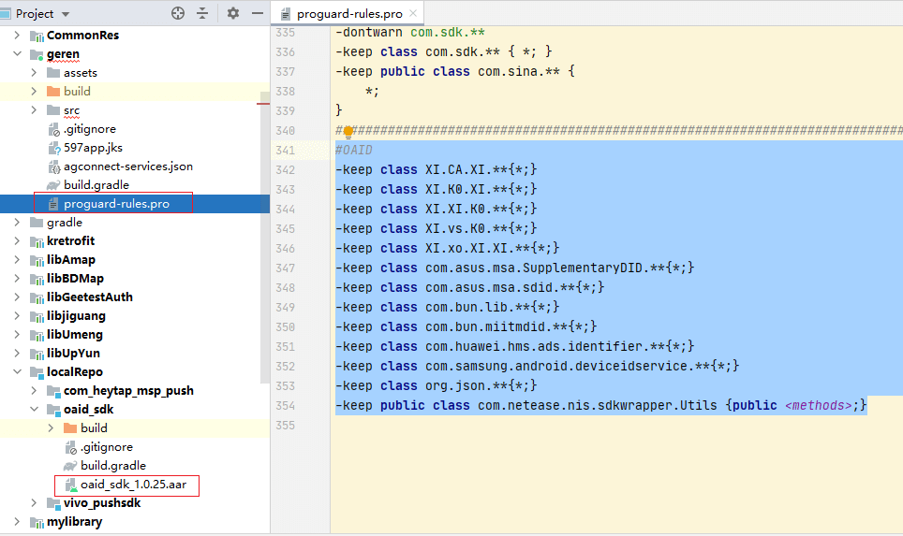Select the assets folder in tree
This screenshot has width=903, height=536.
tap(80, 72)
